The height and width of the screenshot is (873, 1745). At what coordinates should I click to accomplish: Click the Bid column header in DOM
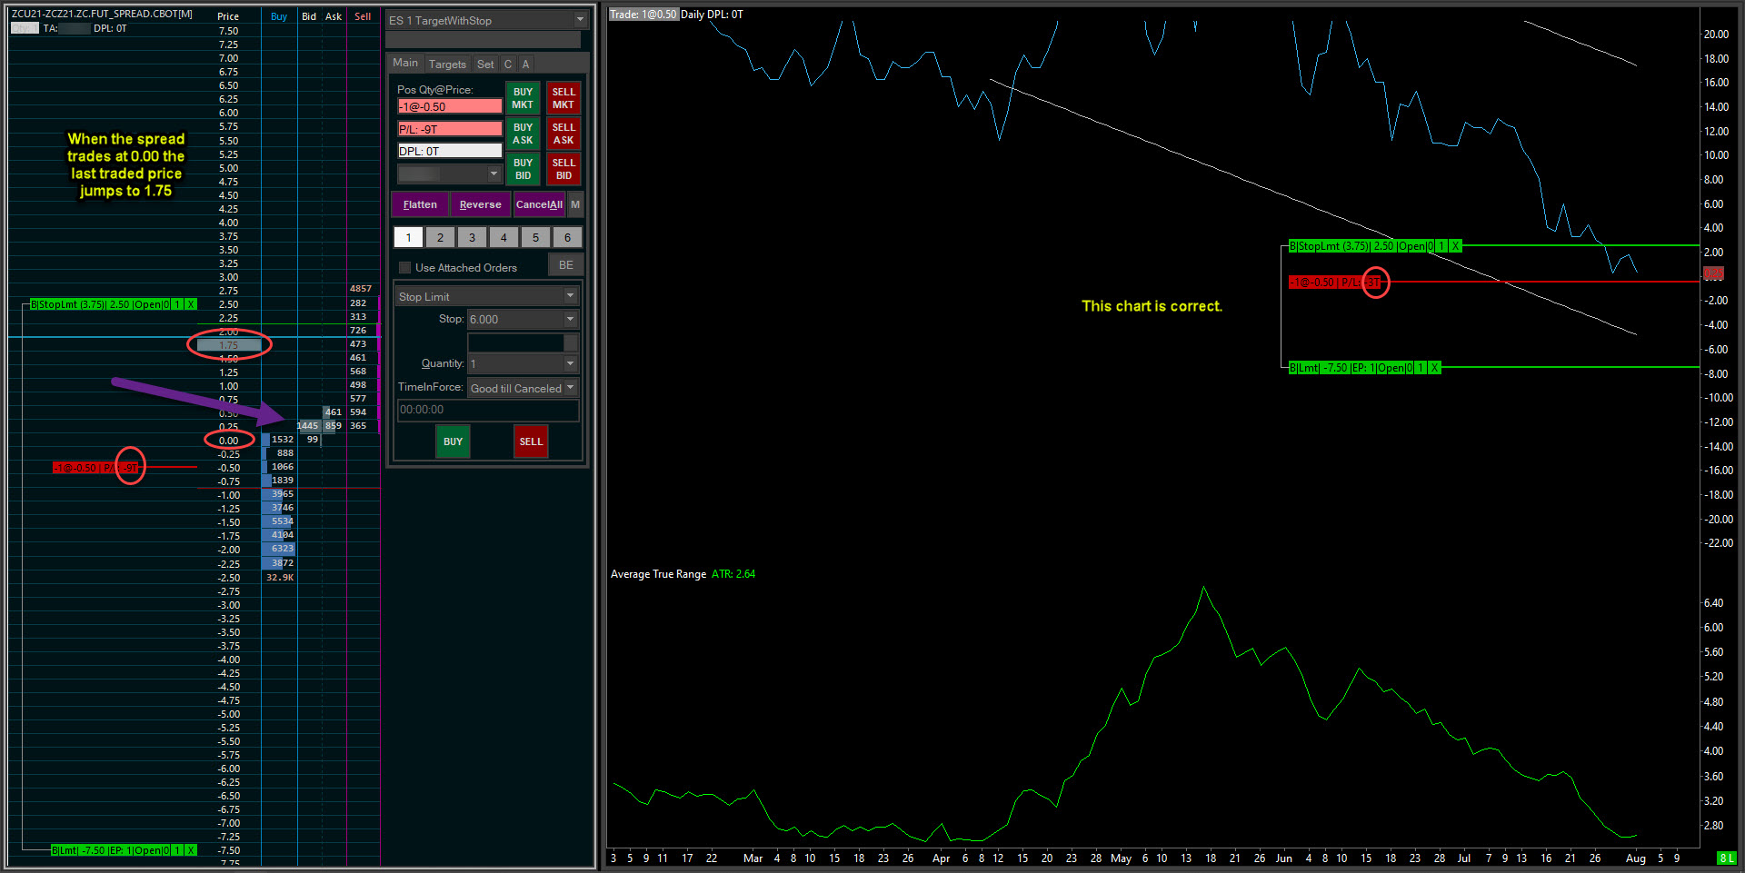point(309,16)
